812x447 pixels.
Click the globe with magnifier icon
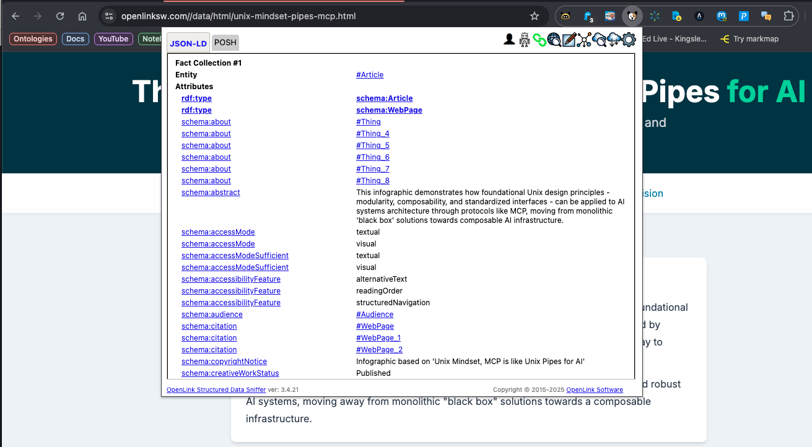coord(554,40)
